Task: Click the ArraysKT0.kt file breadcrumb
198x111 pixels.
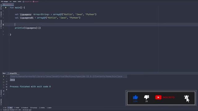Action: pos(27,2)
